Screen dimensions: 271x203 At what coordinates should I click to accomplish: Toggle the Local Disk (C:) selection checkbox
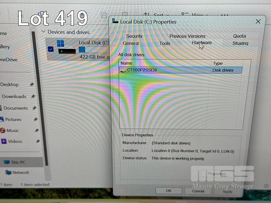coord(50,49)
